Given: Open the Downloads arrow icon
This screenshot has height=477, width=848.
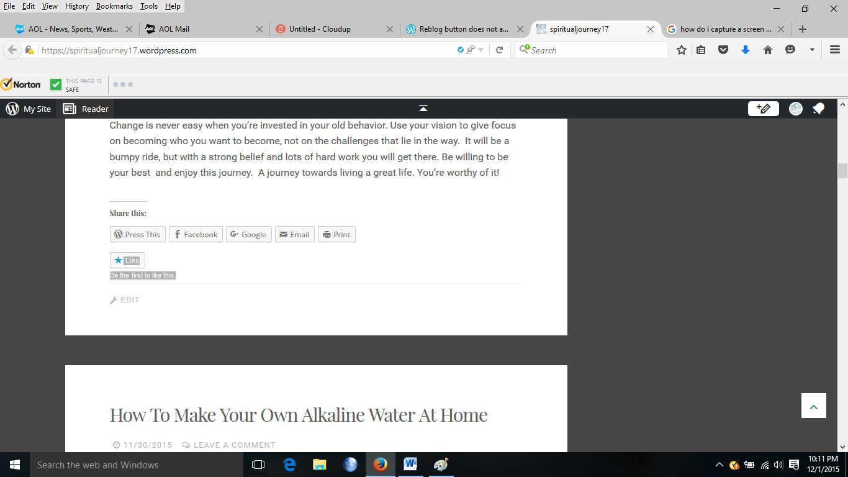Looking at the screenshot, I should point(746,50).
